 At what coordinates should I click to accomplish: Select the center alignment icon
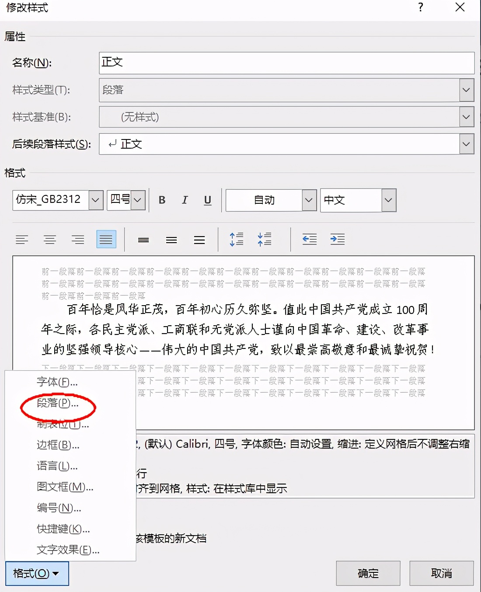point(50,239)
